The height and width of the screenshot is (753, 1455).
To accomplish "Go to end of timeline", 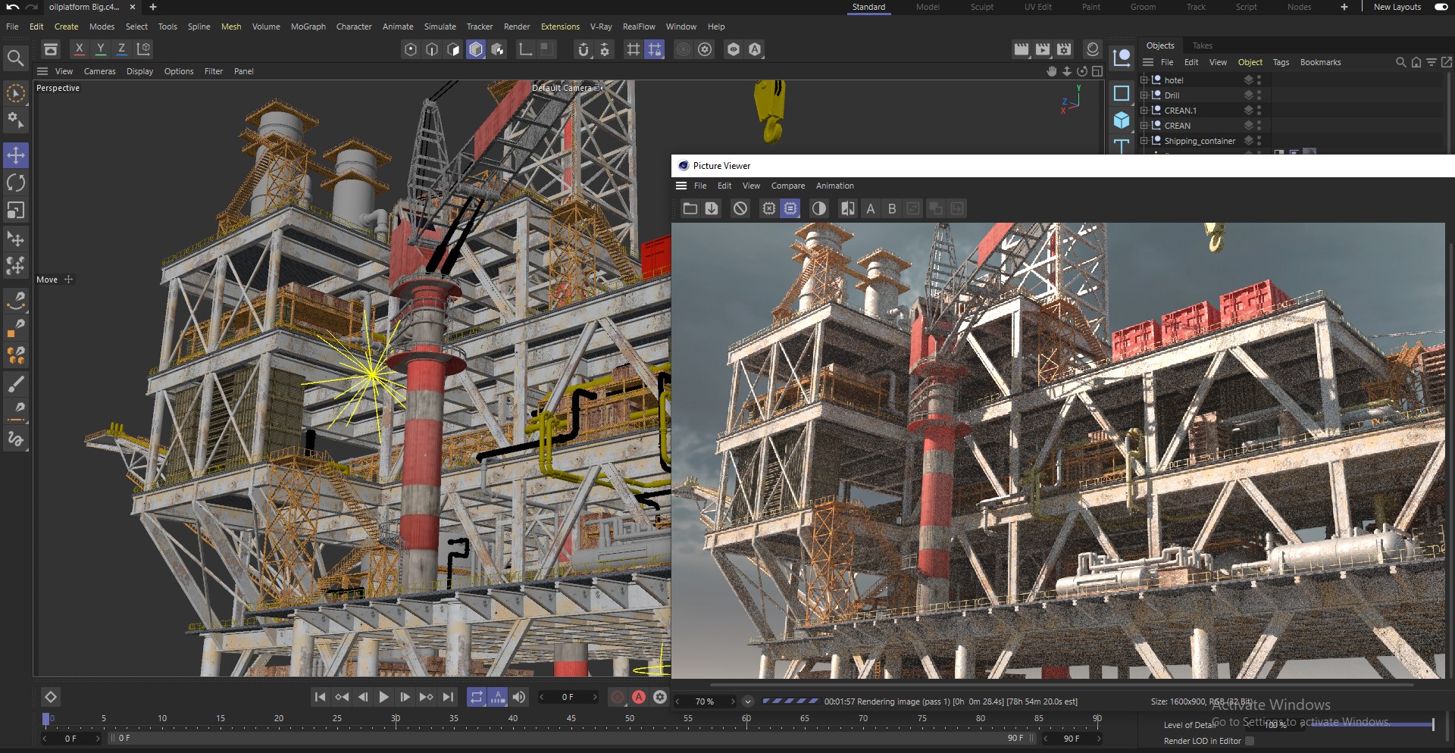I will (x=449, y=697).
